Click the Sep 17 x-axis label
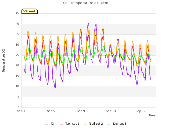The width and height of the screenshot is (172, 129). tap(141, 111)
